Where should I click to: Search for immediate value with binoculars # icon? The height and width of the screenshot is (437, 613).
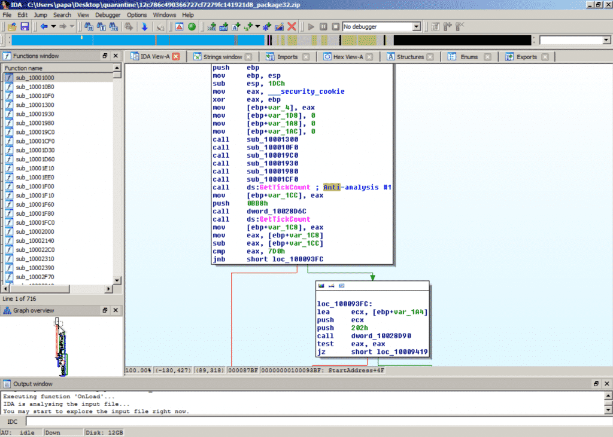[x=89, y=26]
